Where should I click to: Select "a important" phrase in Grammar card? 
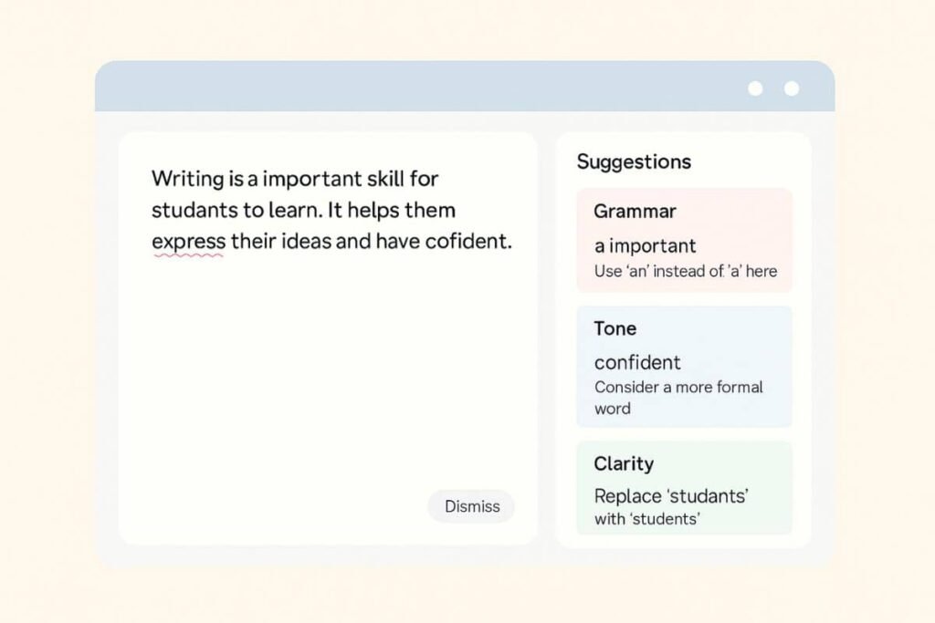[x=645, y=246]
